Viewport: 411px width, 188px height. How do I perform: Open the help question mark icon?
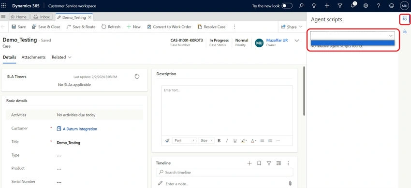pos(379,6)
